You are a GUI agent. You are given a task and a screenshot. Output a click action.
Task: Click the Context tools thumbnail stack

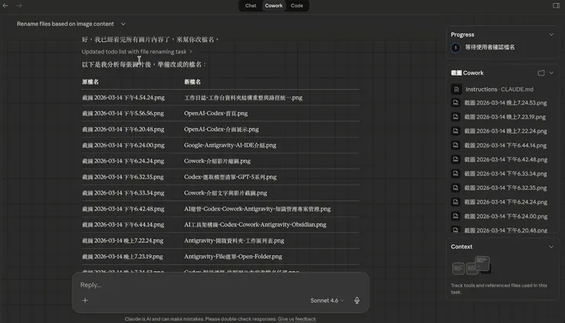pos(471,265)
